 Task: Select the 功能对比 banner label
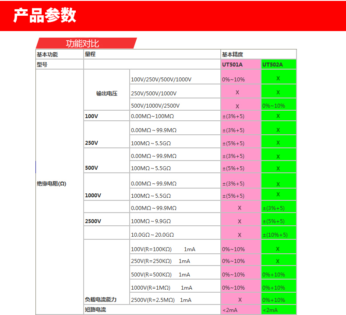point(82,43)
